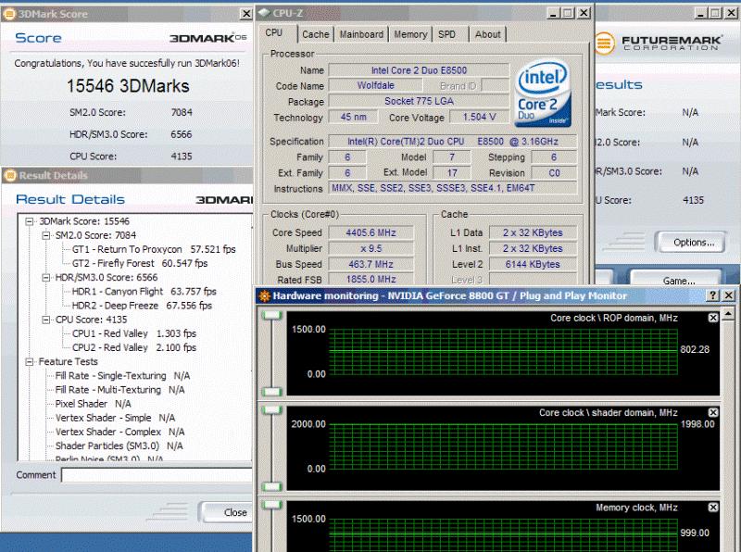The image size is (741, 552).
Task: Click top slider handle of ROP domain graph
Action: [x=272, y=315]
